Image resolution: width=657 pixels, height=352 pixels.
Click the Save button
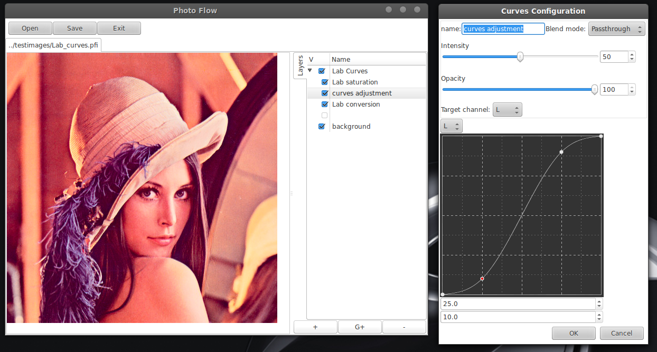74,28
